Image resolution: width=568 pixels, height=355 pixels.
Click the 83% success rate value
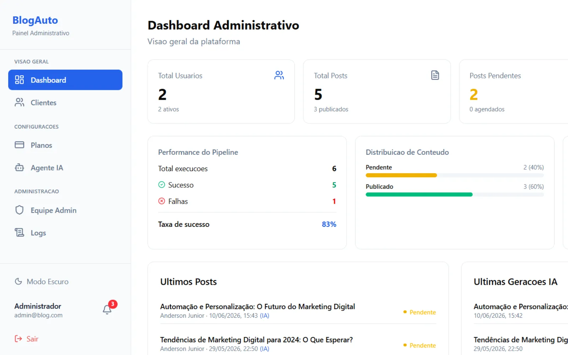[329, 224]
